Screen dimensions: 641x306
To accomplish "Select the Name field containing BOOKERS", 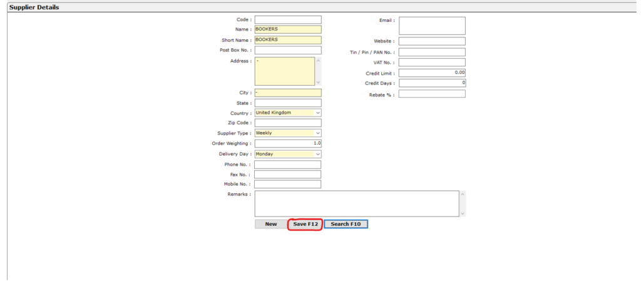I will click(x=287, y=29).
